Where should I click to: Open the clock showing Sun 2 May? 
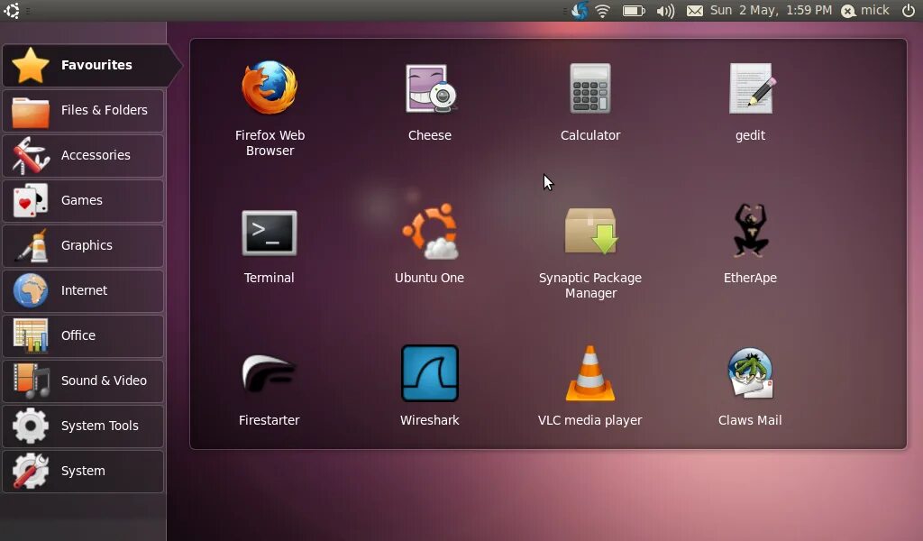tap(771, 11)
